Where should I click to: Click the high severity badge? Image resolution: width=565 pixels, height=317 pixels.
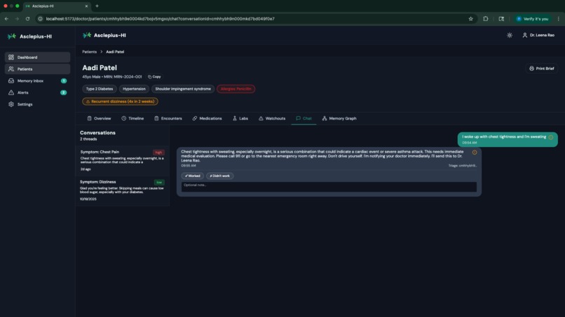(x=158, y=153)
